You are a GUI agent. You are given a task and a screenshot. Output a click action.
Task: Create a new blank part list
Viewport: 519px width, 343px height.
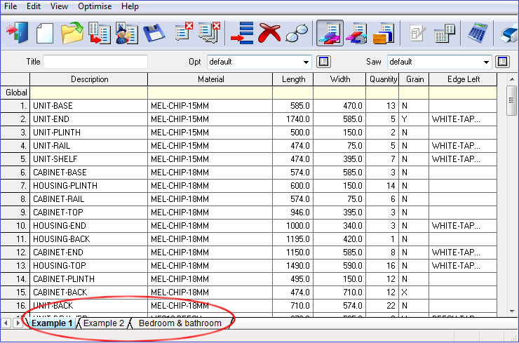45,33
